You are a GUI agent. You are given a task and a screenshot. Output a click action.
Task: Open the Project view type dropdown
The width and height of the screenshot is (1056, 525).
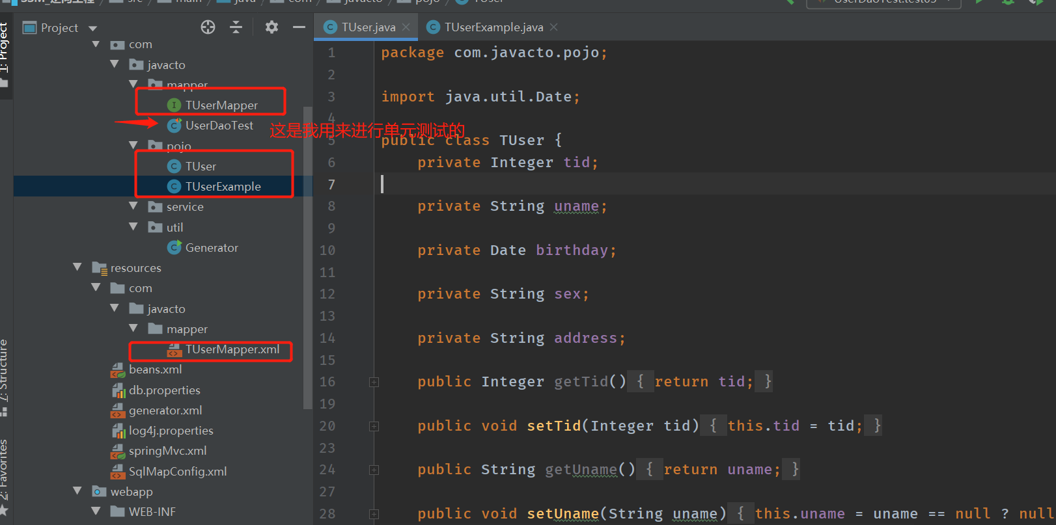pos(92,28)
